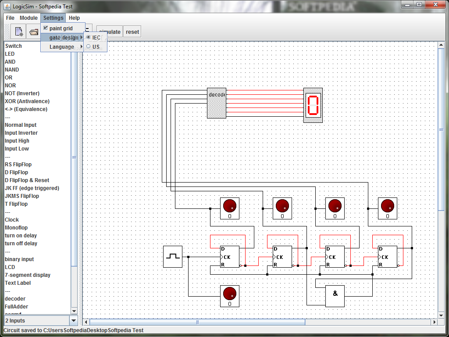The width and height of the screenshot is (449, 337).
Task: Close the Settings menu
Action: 53,18
